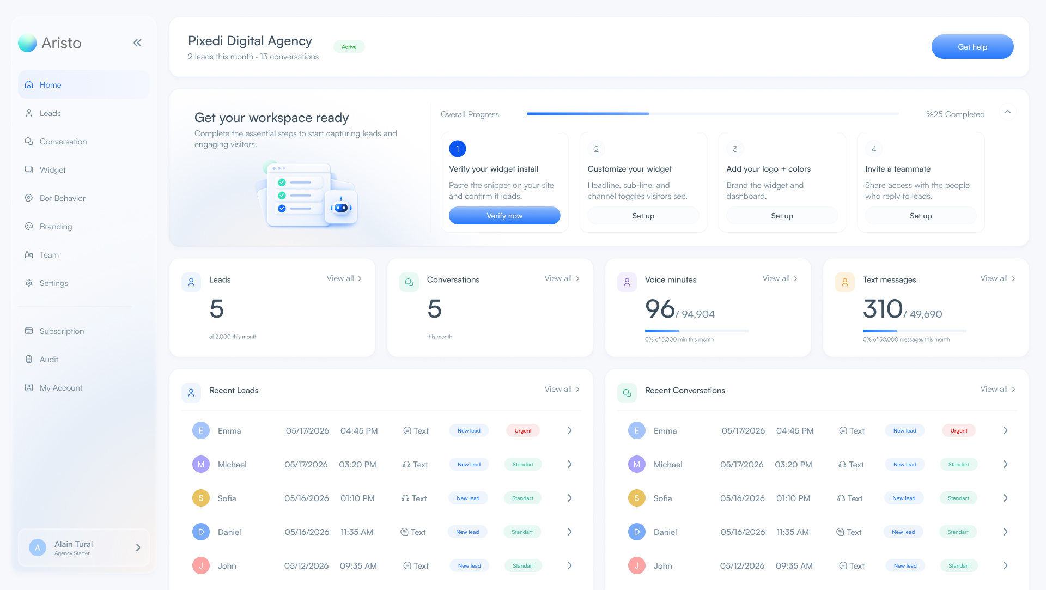Click Emma's avatar in Recent Leads
This screenshot has height=590, width=1046.
coord(201,431)
